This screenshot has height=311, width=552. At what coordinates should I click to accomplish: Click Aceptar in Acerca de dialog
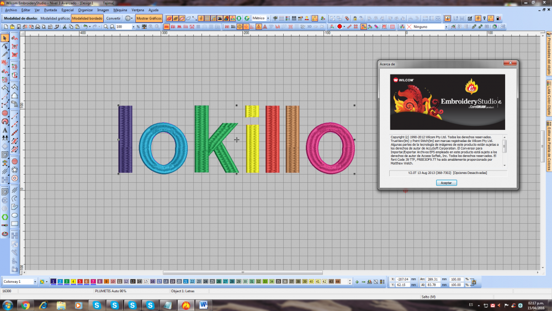[x=446, y=183]
